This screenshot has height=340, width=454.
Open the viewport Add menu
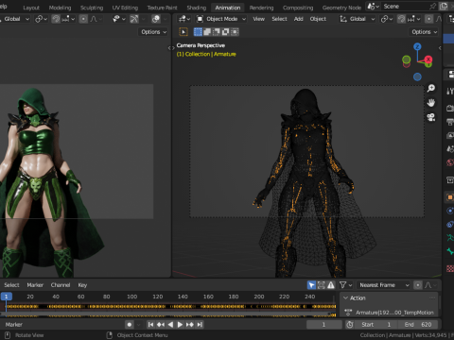[299, 19]
